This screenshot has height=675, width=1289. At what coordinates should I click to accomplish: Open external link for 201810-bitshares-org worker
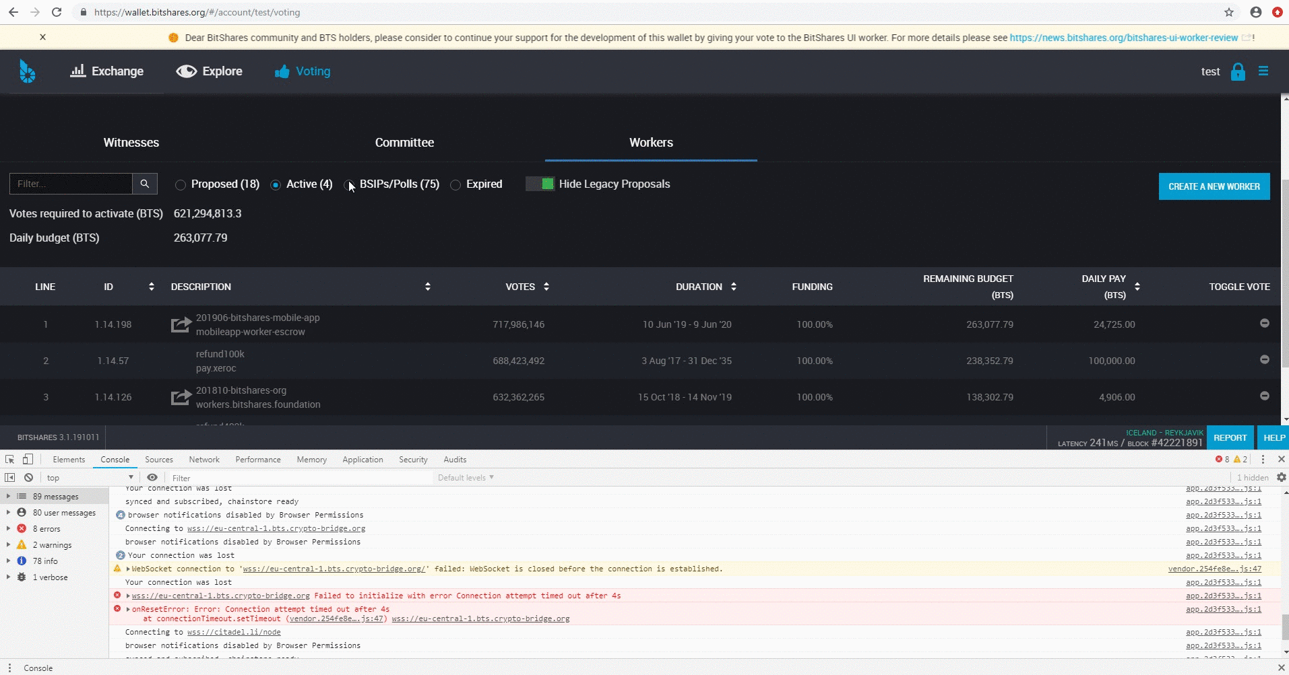181,398
